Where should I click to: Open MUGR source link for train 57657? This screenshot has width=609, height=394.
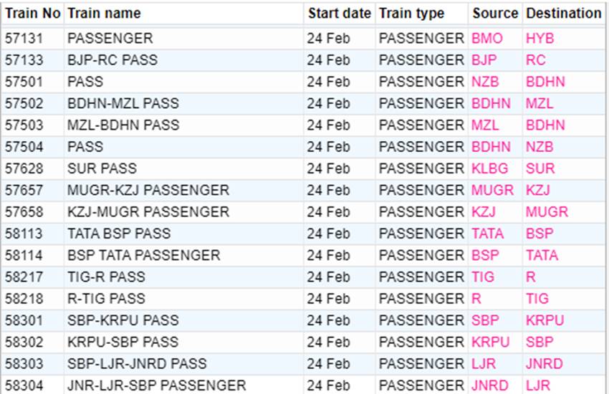492,191
